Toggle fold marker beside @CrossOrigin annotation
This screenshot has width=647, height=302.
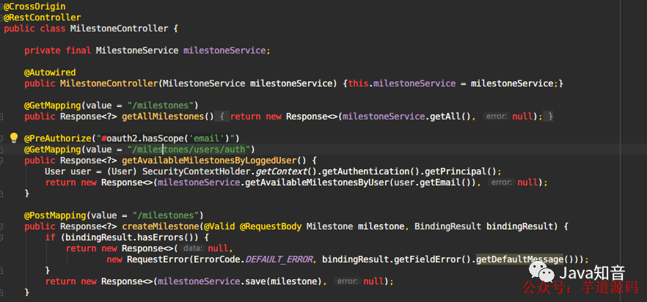coord(1,7)
